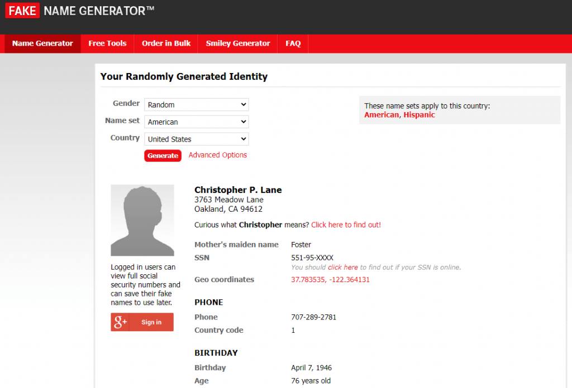The height and width of the screenshot is (388, 572).
Task: Open the Gender dropdown
Action: [196, 105]
